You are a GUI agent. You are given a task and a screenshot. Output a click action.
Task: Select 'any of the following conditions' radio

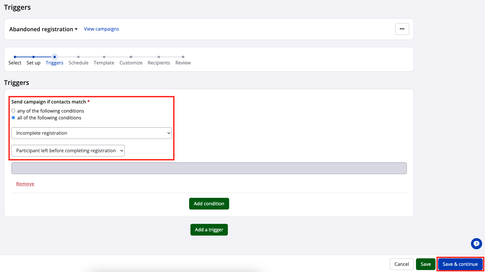click(x=13, y=111)
